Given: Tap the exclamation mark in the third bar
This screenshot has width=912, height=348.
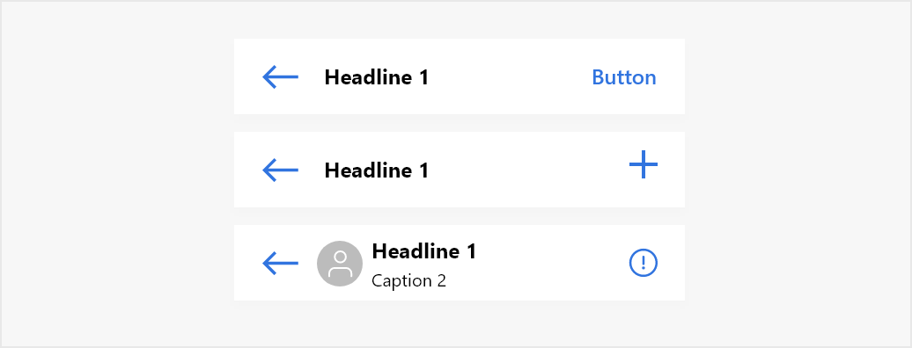Looking at the screenshot, I should pyautogui.click(x=644, y=263).
